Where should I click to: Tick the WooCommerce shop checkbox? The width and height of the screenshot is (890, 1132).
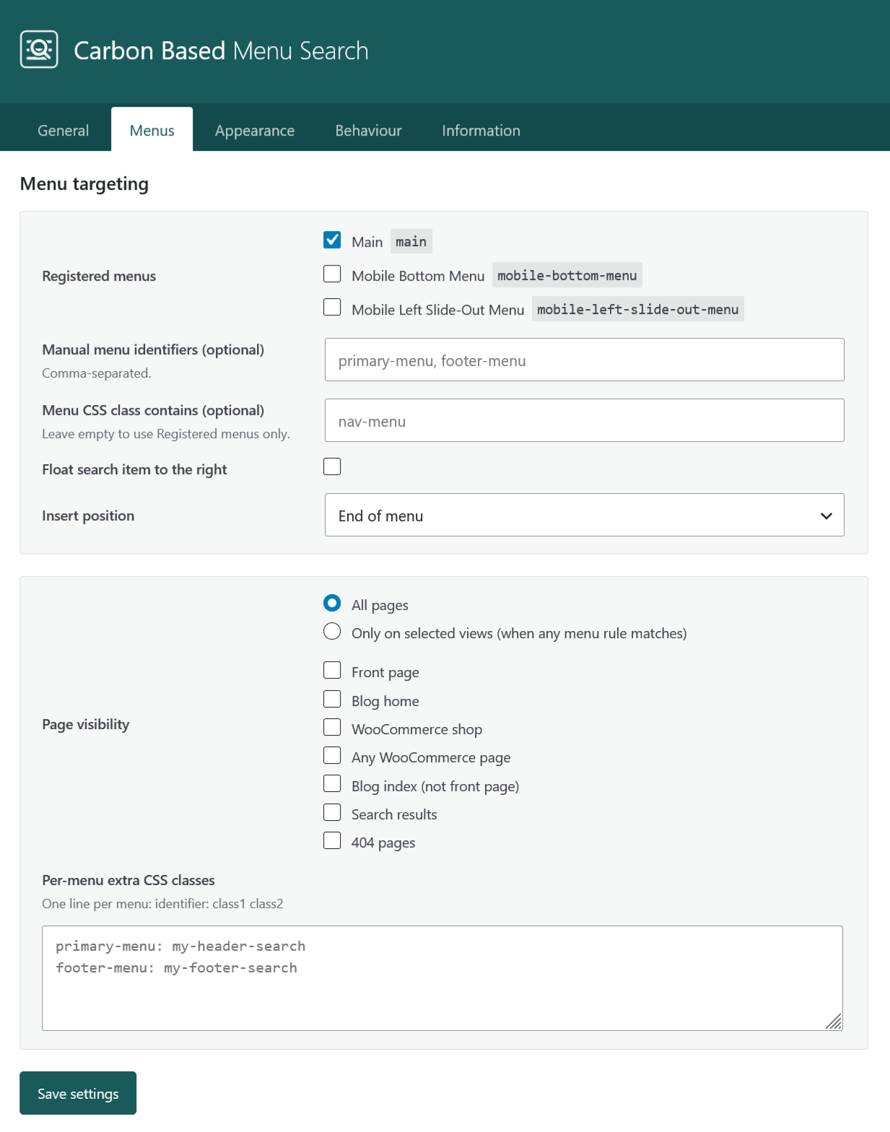coord(332,727)
